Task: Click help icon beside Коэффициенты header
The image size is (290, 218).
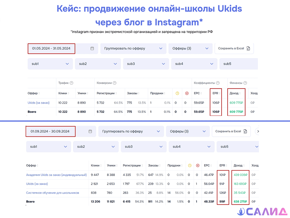Action: (x=218, y=83)
